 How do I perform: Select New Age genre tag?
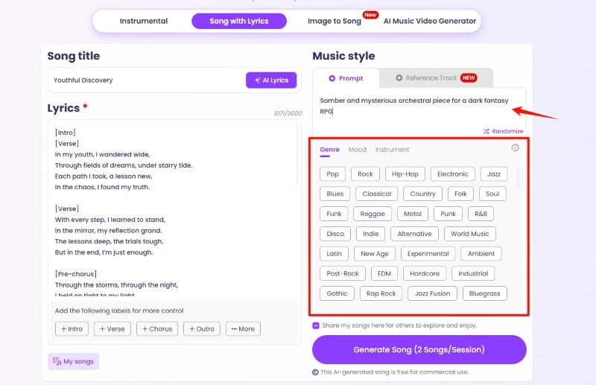point(375,253)
